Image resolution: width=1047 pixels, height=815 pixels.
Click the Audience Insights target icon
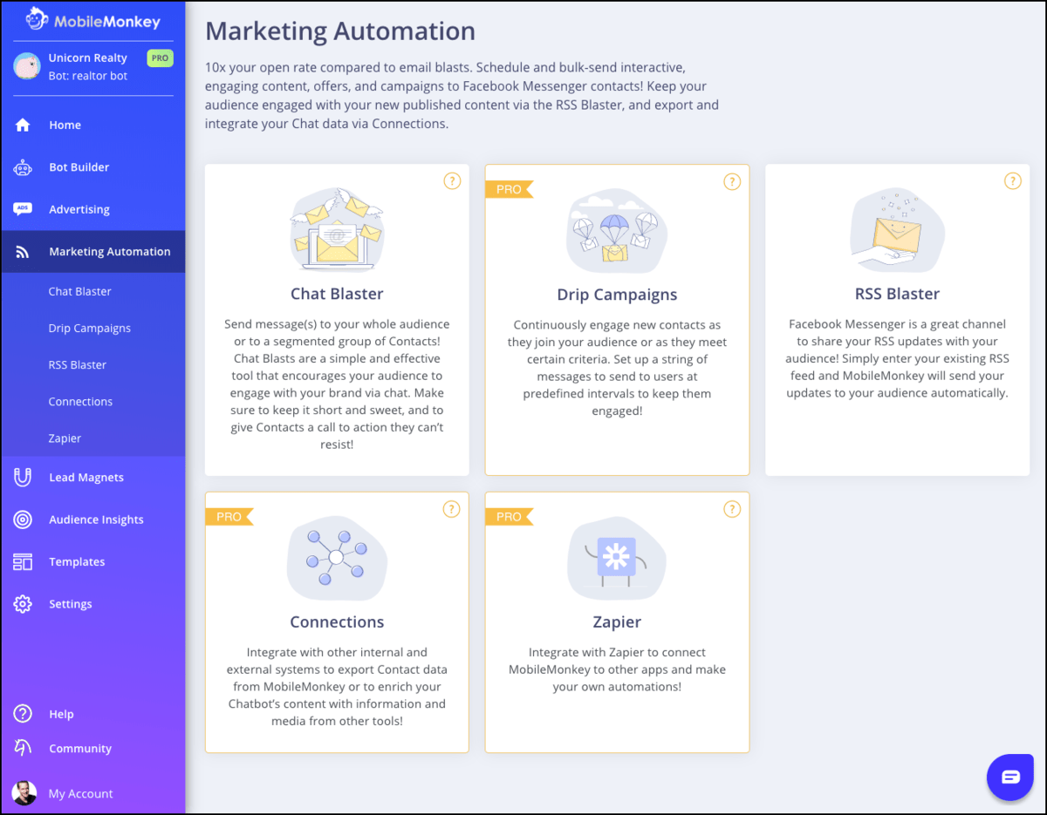(x=23, y=520)
